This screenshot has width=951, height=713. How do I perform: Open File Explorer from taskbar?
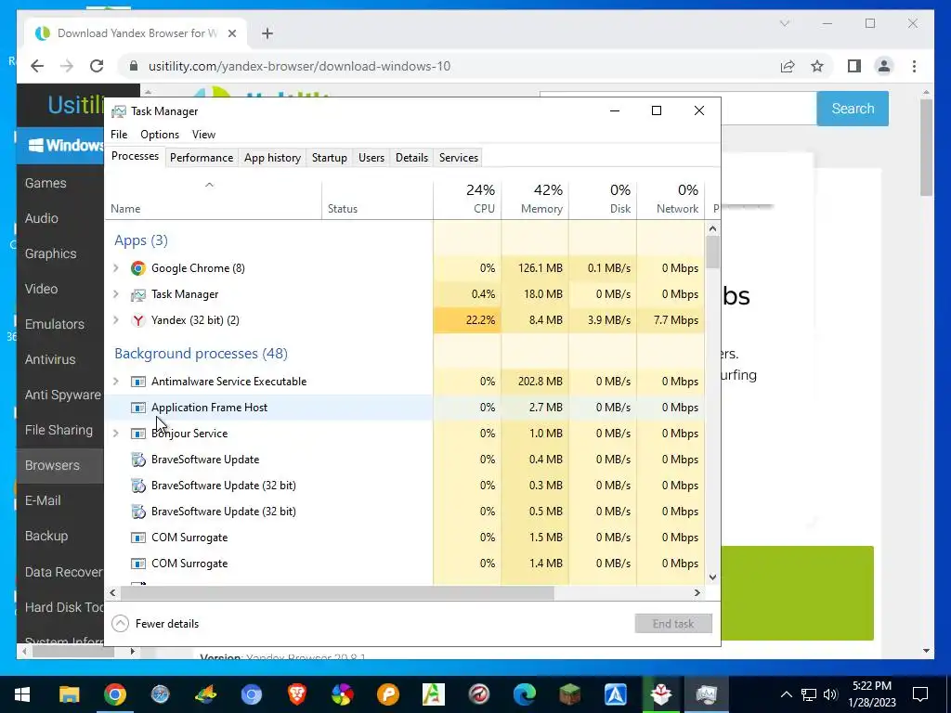(69, 694)
